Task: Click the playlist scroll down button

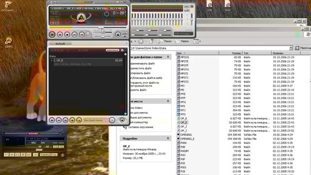Action: (x=125, y=114)
